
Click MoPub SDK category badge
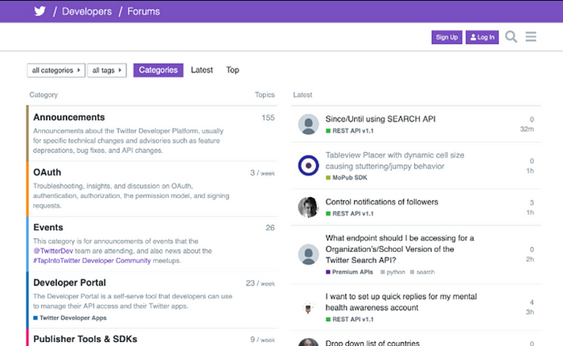347,178
